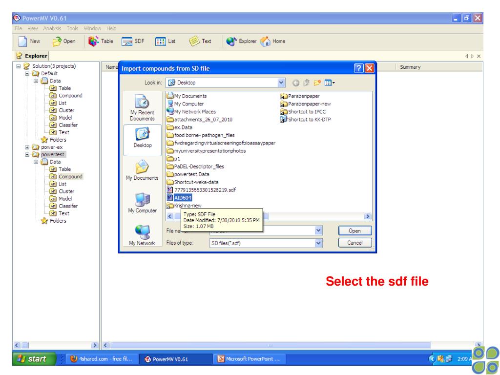Open the View menu
The image size is (500, 375).
[x=33, y=28]
